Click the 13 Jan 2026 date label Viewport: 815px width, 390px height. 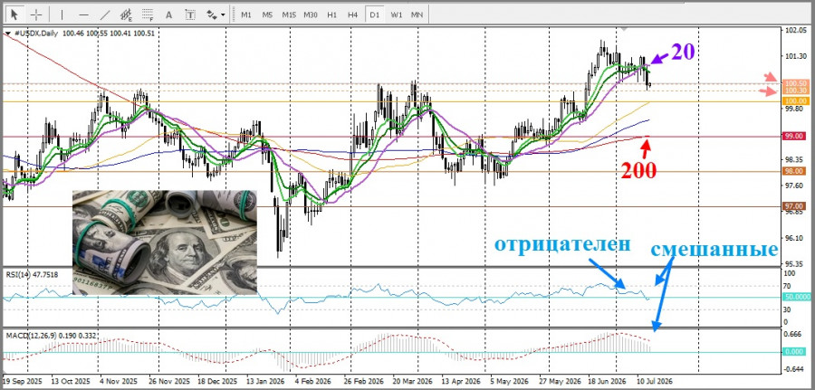(264, 380)
